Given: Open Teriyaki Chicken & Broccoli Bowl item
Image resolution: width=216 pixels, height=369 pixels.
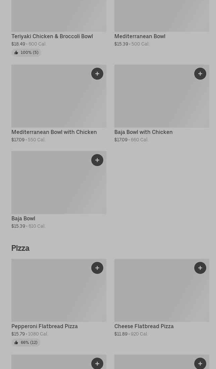Looking at the screenshot, I should click(x=52, y=36).
